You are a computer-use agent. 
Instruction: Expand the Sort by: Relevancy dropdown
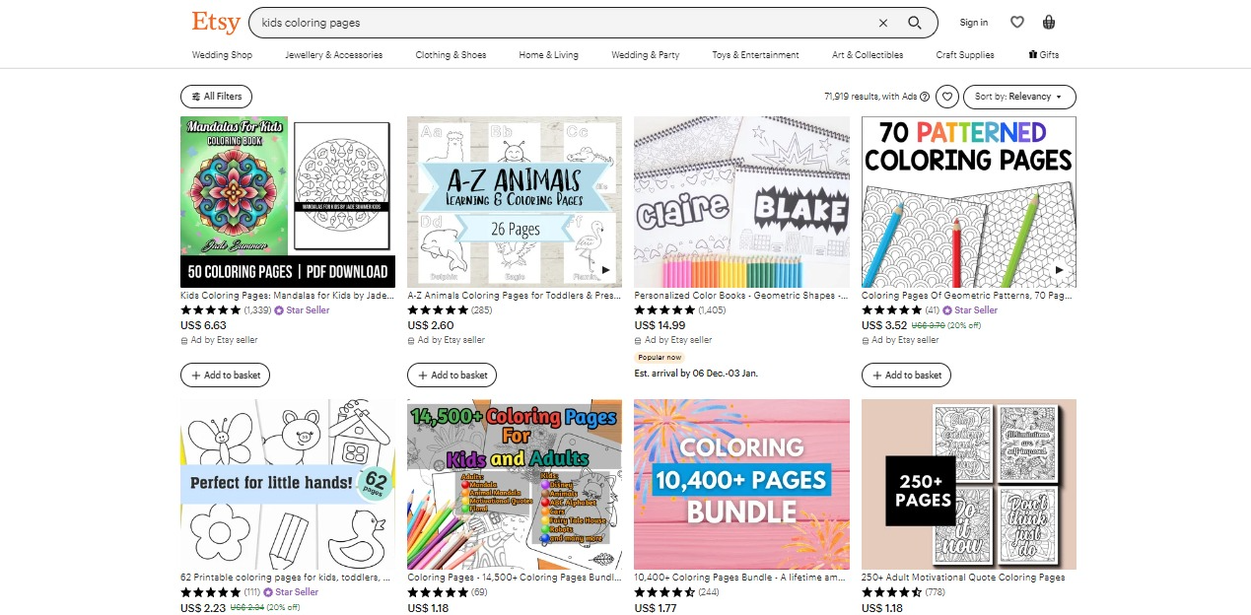click(x=1019, y=97)
